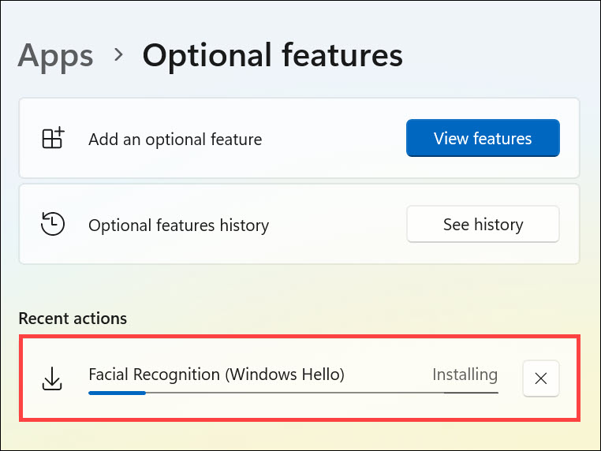Click blank area beside the Recent actions heading
Screen dimensions: 601x451
[x=355, y=319]
